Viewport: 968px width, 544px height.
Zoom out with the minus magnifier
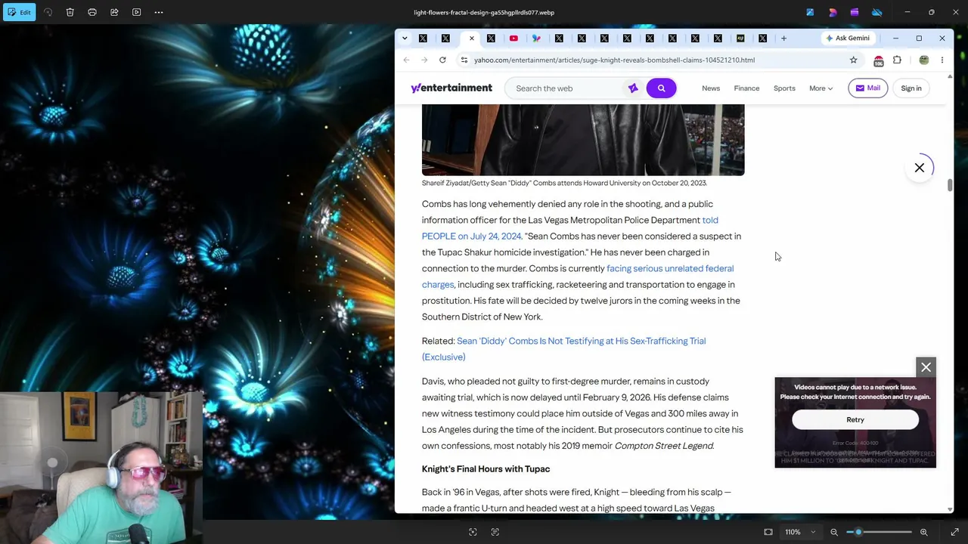[834, 532]
